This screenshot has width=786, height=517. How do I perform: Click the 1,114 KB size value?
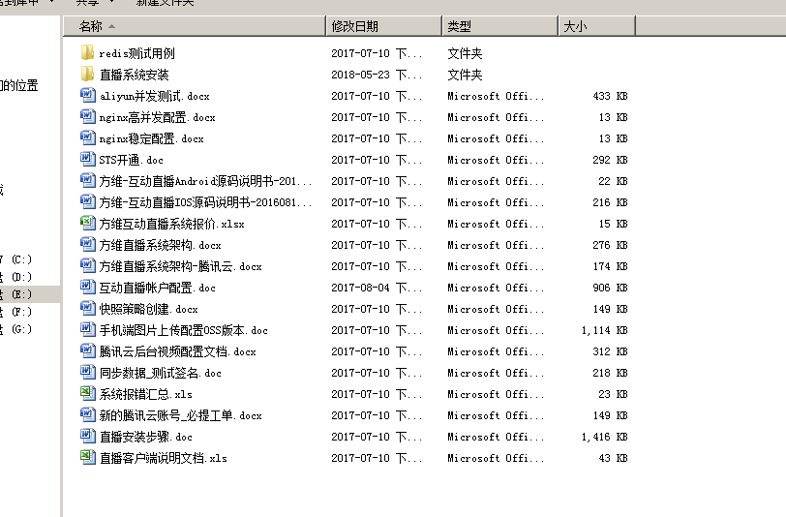click(x=605, y=330)
